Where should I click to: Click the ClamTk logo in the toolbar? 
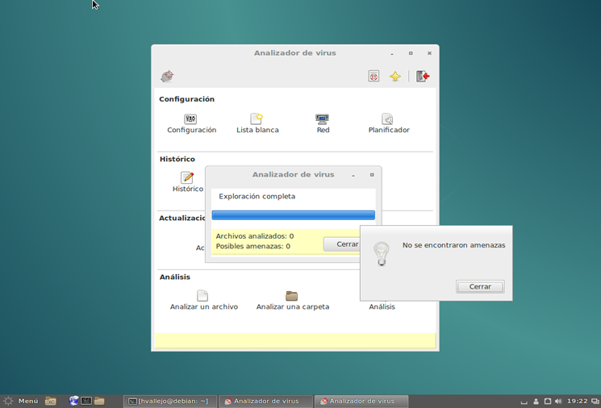(x=167, y=77)
